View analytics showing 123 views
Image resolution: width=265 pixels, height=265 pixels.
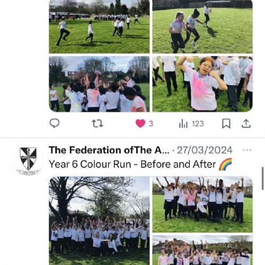[x=191, y=123]
